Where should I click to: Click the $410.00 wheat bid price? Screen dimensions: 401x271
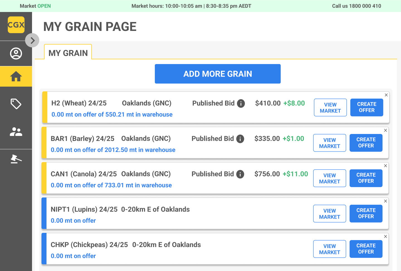(268, 103)
